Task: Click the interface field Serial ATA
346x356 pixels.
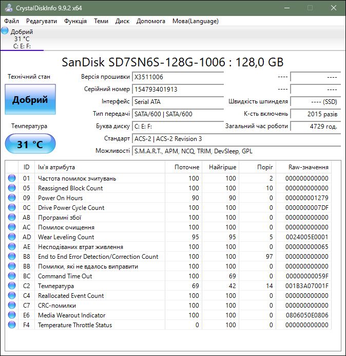Action: (x=178, y=101)
